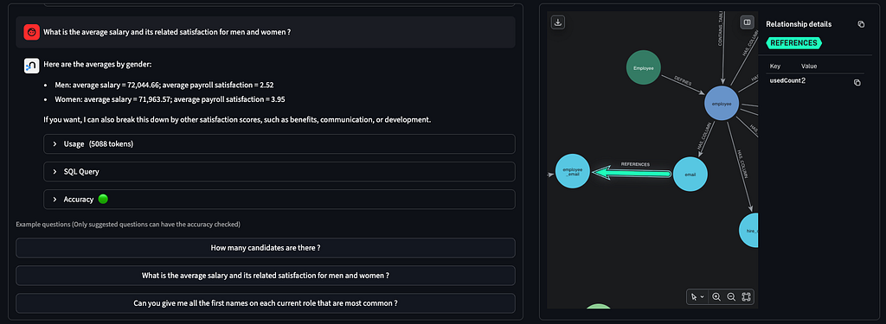Click the highlighted REFERENCES relationship arrow

[632, 173]
